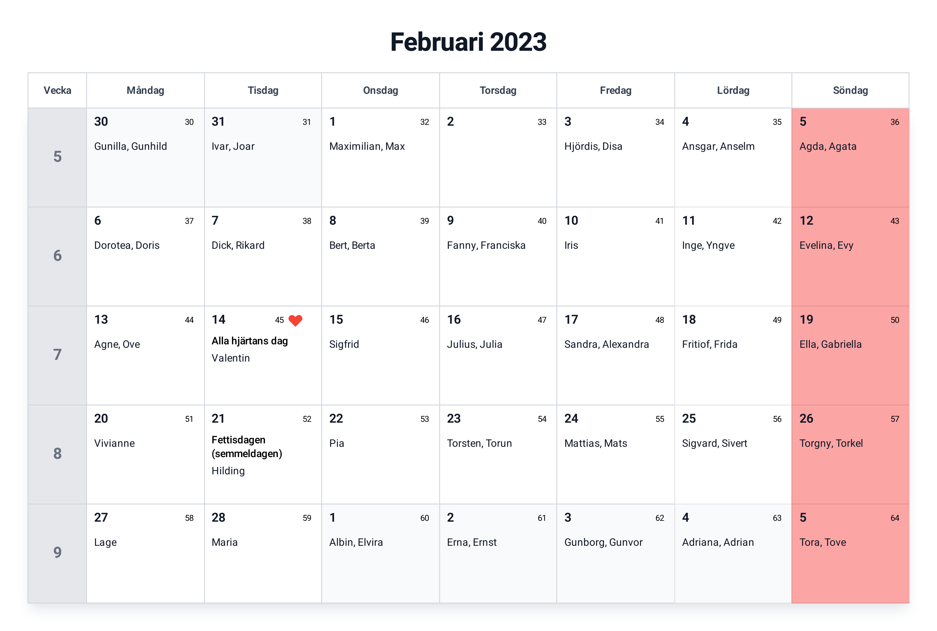Select February 28 Maria day cell
937x631 pixels.
point(263,553)
